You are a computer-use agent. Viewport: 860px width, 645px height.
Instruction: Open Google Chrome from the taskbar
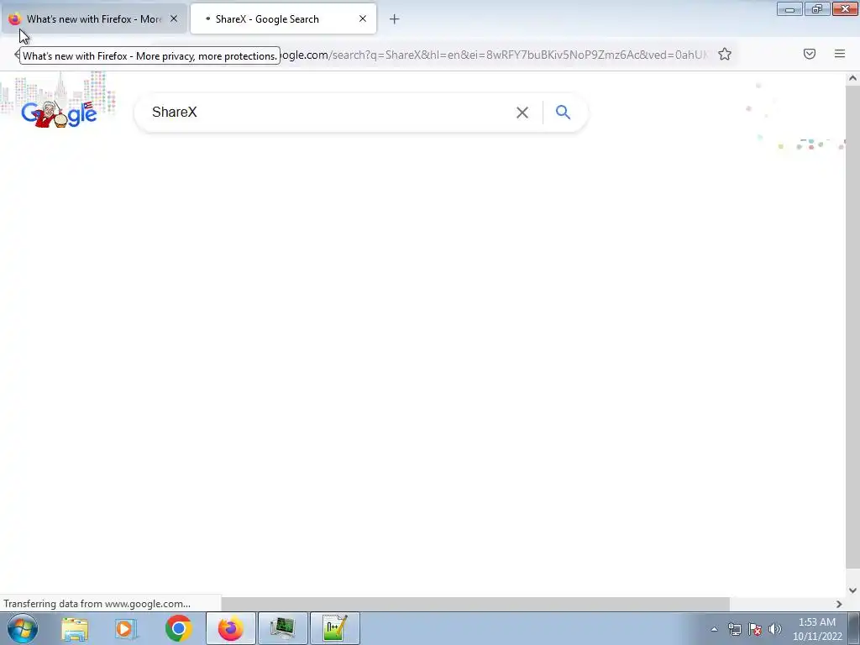[178, 628]
